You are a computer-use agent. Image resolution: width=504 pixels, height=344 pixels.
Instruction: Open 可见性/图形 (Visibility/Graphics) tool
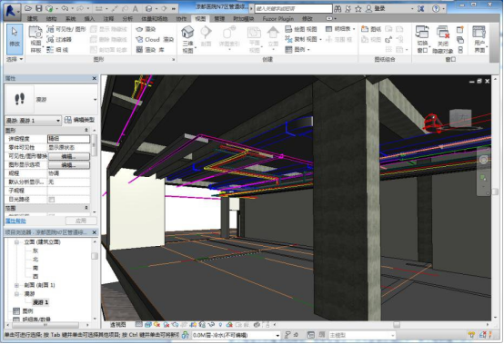66,29
